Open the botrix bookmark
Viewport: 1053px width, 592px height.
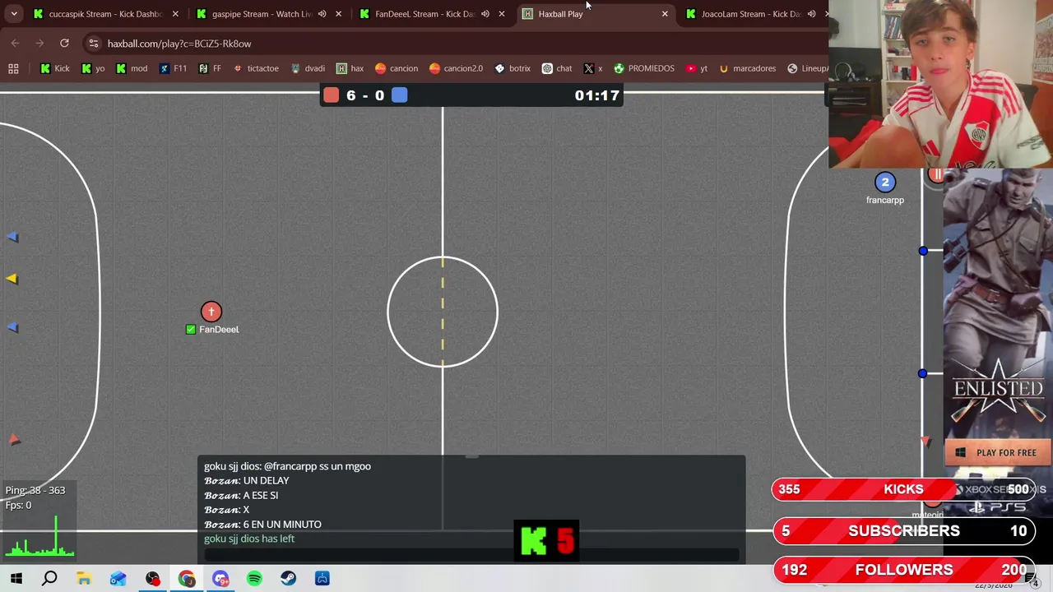[512, 68]
